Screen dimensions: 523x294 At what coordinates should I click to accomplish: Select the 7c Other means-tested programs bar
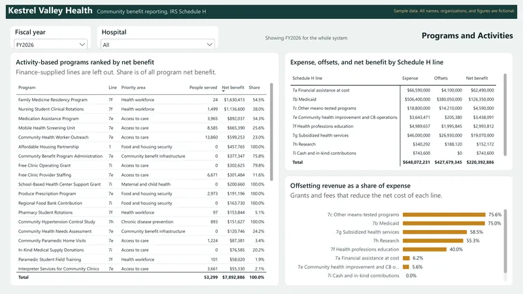click(444, 215)
